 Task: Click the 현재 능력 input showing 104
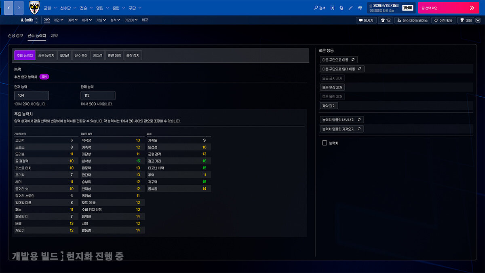pos(32,95)
